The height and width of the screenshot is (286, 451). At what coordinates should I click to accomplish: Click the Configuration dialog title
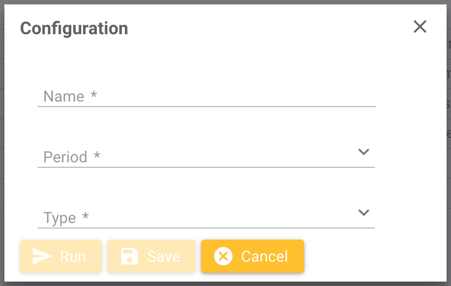74,28
